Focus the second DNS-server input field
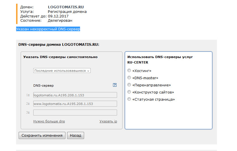 [x=75, y=104]
